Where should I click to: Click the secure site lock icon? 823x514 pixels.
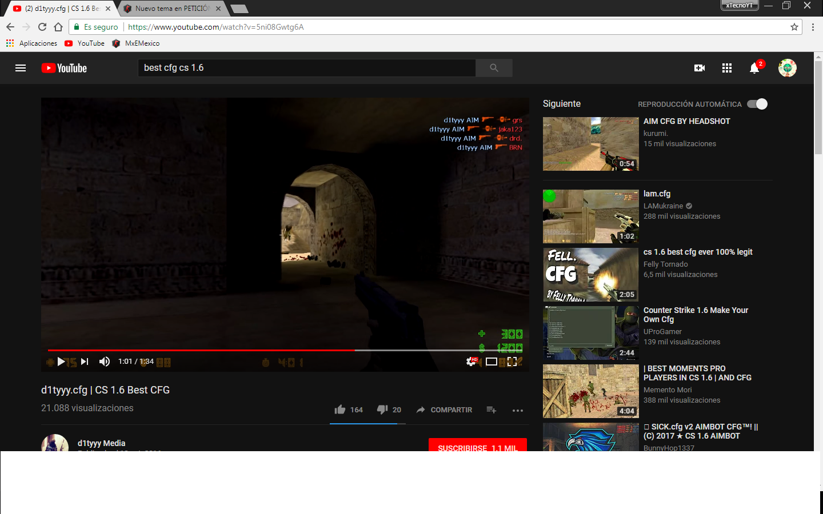[77, 27]
